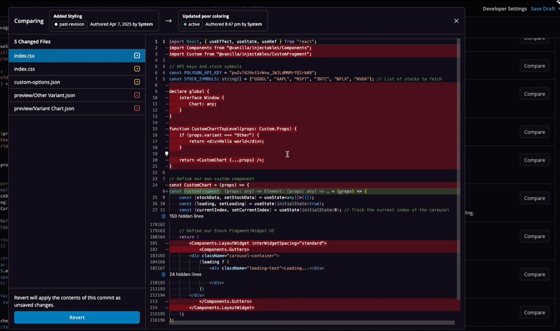Click the "150 hidden lines" label
The width and height of the screenshot is (560, 331).
186,216
